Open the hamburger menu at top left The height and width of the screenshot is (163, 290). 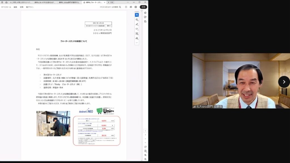(2, 2)
